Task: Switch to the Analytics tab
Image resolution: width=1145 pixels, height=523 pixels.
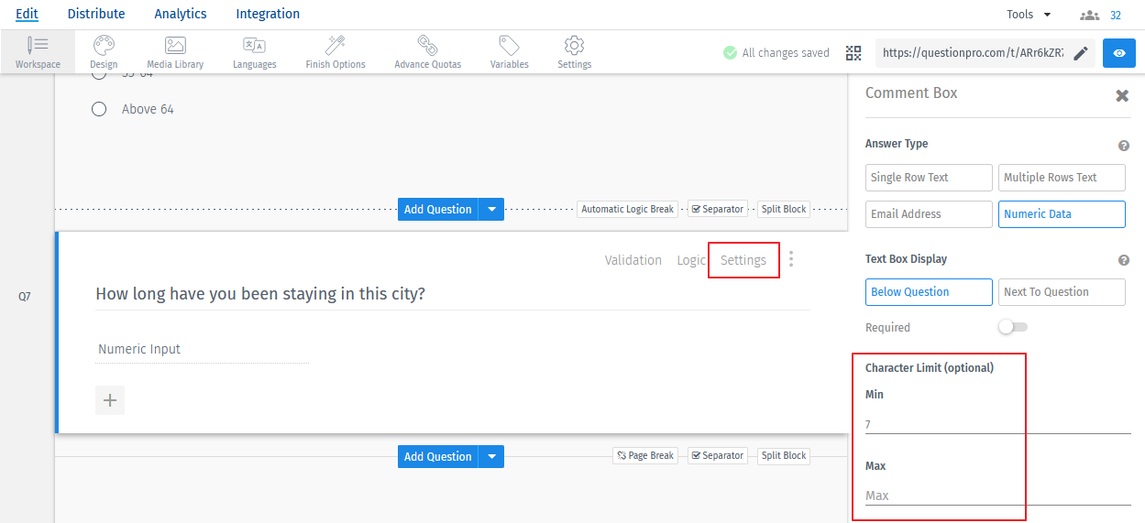Action: 181,14
